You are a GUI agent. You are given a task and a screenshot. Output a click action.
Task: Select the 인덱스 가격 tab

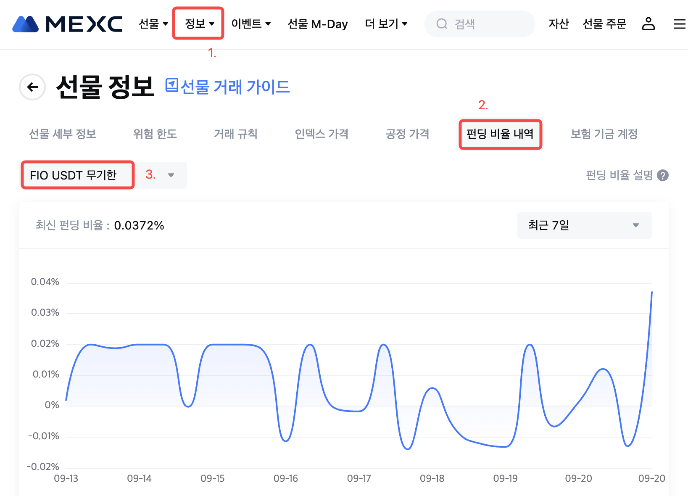coord(322,134)
